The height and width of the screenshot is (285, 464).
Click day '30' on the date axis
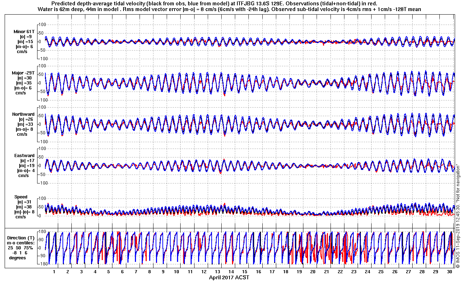(x=449, y=272)
